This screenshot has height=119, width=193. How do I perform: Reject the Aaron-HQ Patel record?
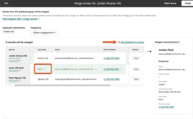[x=136, y=69]
